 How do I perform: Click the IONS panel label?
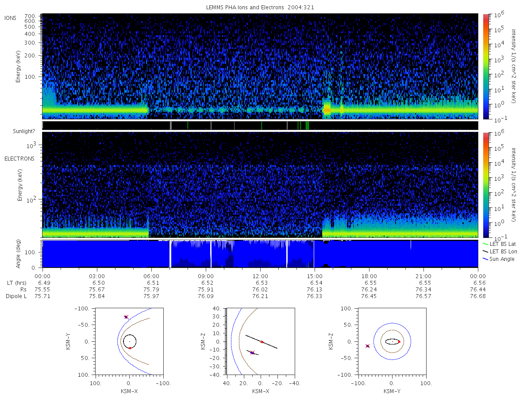[x=11, y=18]
